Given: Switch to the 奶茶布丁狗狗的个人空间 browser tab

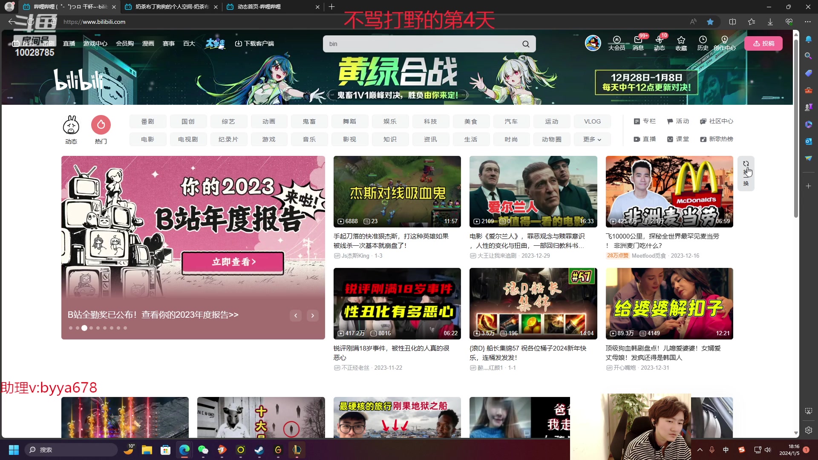Looking at the screenshot, I should [x=171, y=7].
